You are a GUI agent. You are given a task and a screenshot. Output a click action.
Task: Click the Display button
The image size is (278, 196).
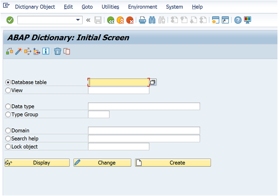(37, 163)
